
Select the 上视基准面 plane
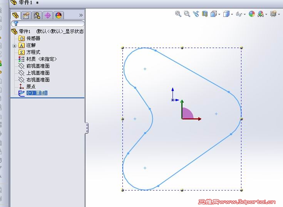coord(38,73)
